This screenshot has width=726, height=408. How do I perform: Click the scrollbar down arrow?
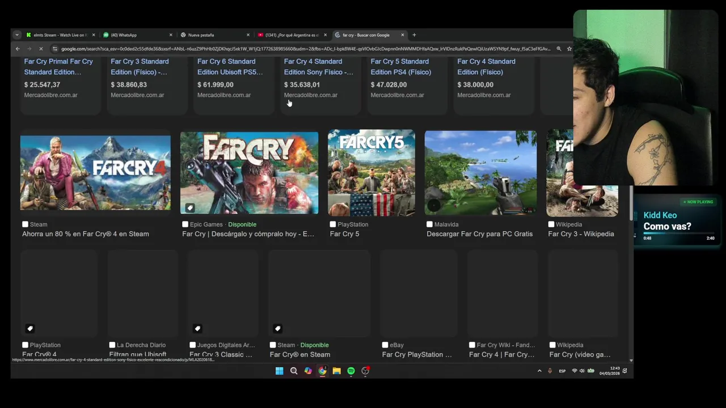pos(631,360)
